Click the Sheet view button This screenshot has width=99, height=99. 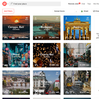85,11
